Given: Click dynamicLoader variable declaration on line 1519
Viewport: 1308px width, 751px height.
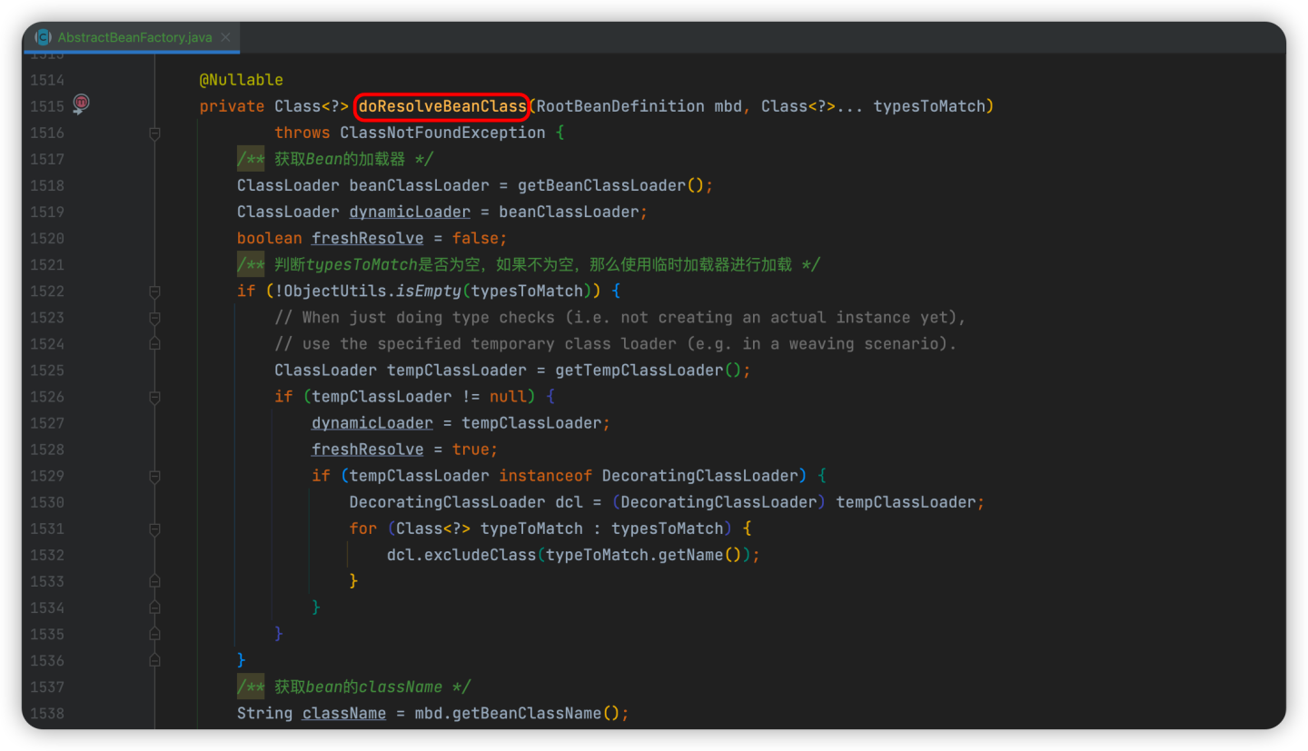Looking at the screenshot, I should tap(410, 212).
